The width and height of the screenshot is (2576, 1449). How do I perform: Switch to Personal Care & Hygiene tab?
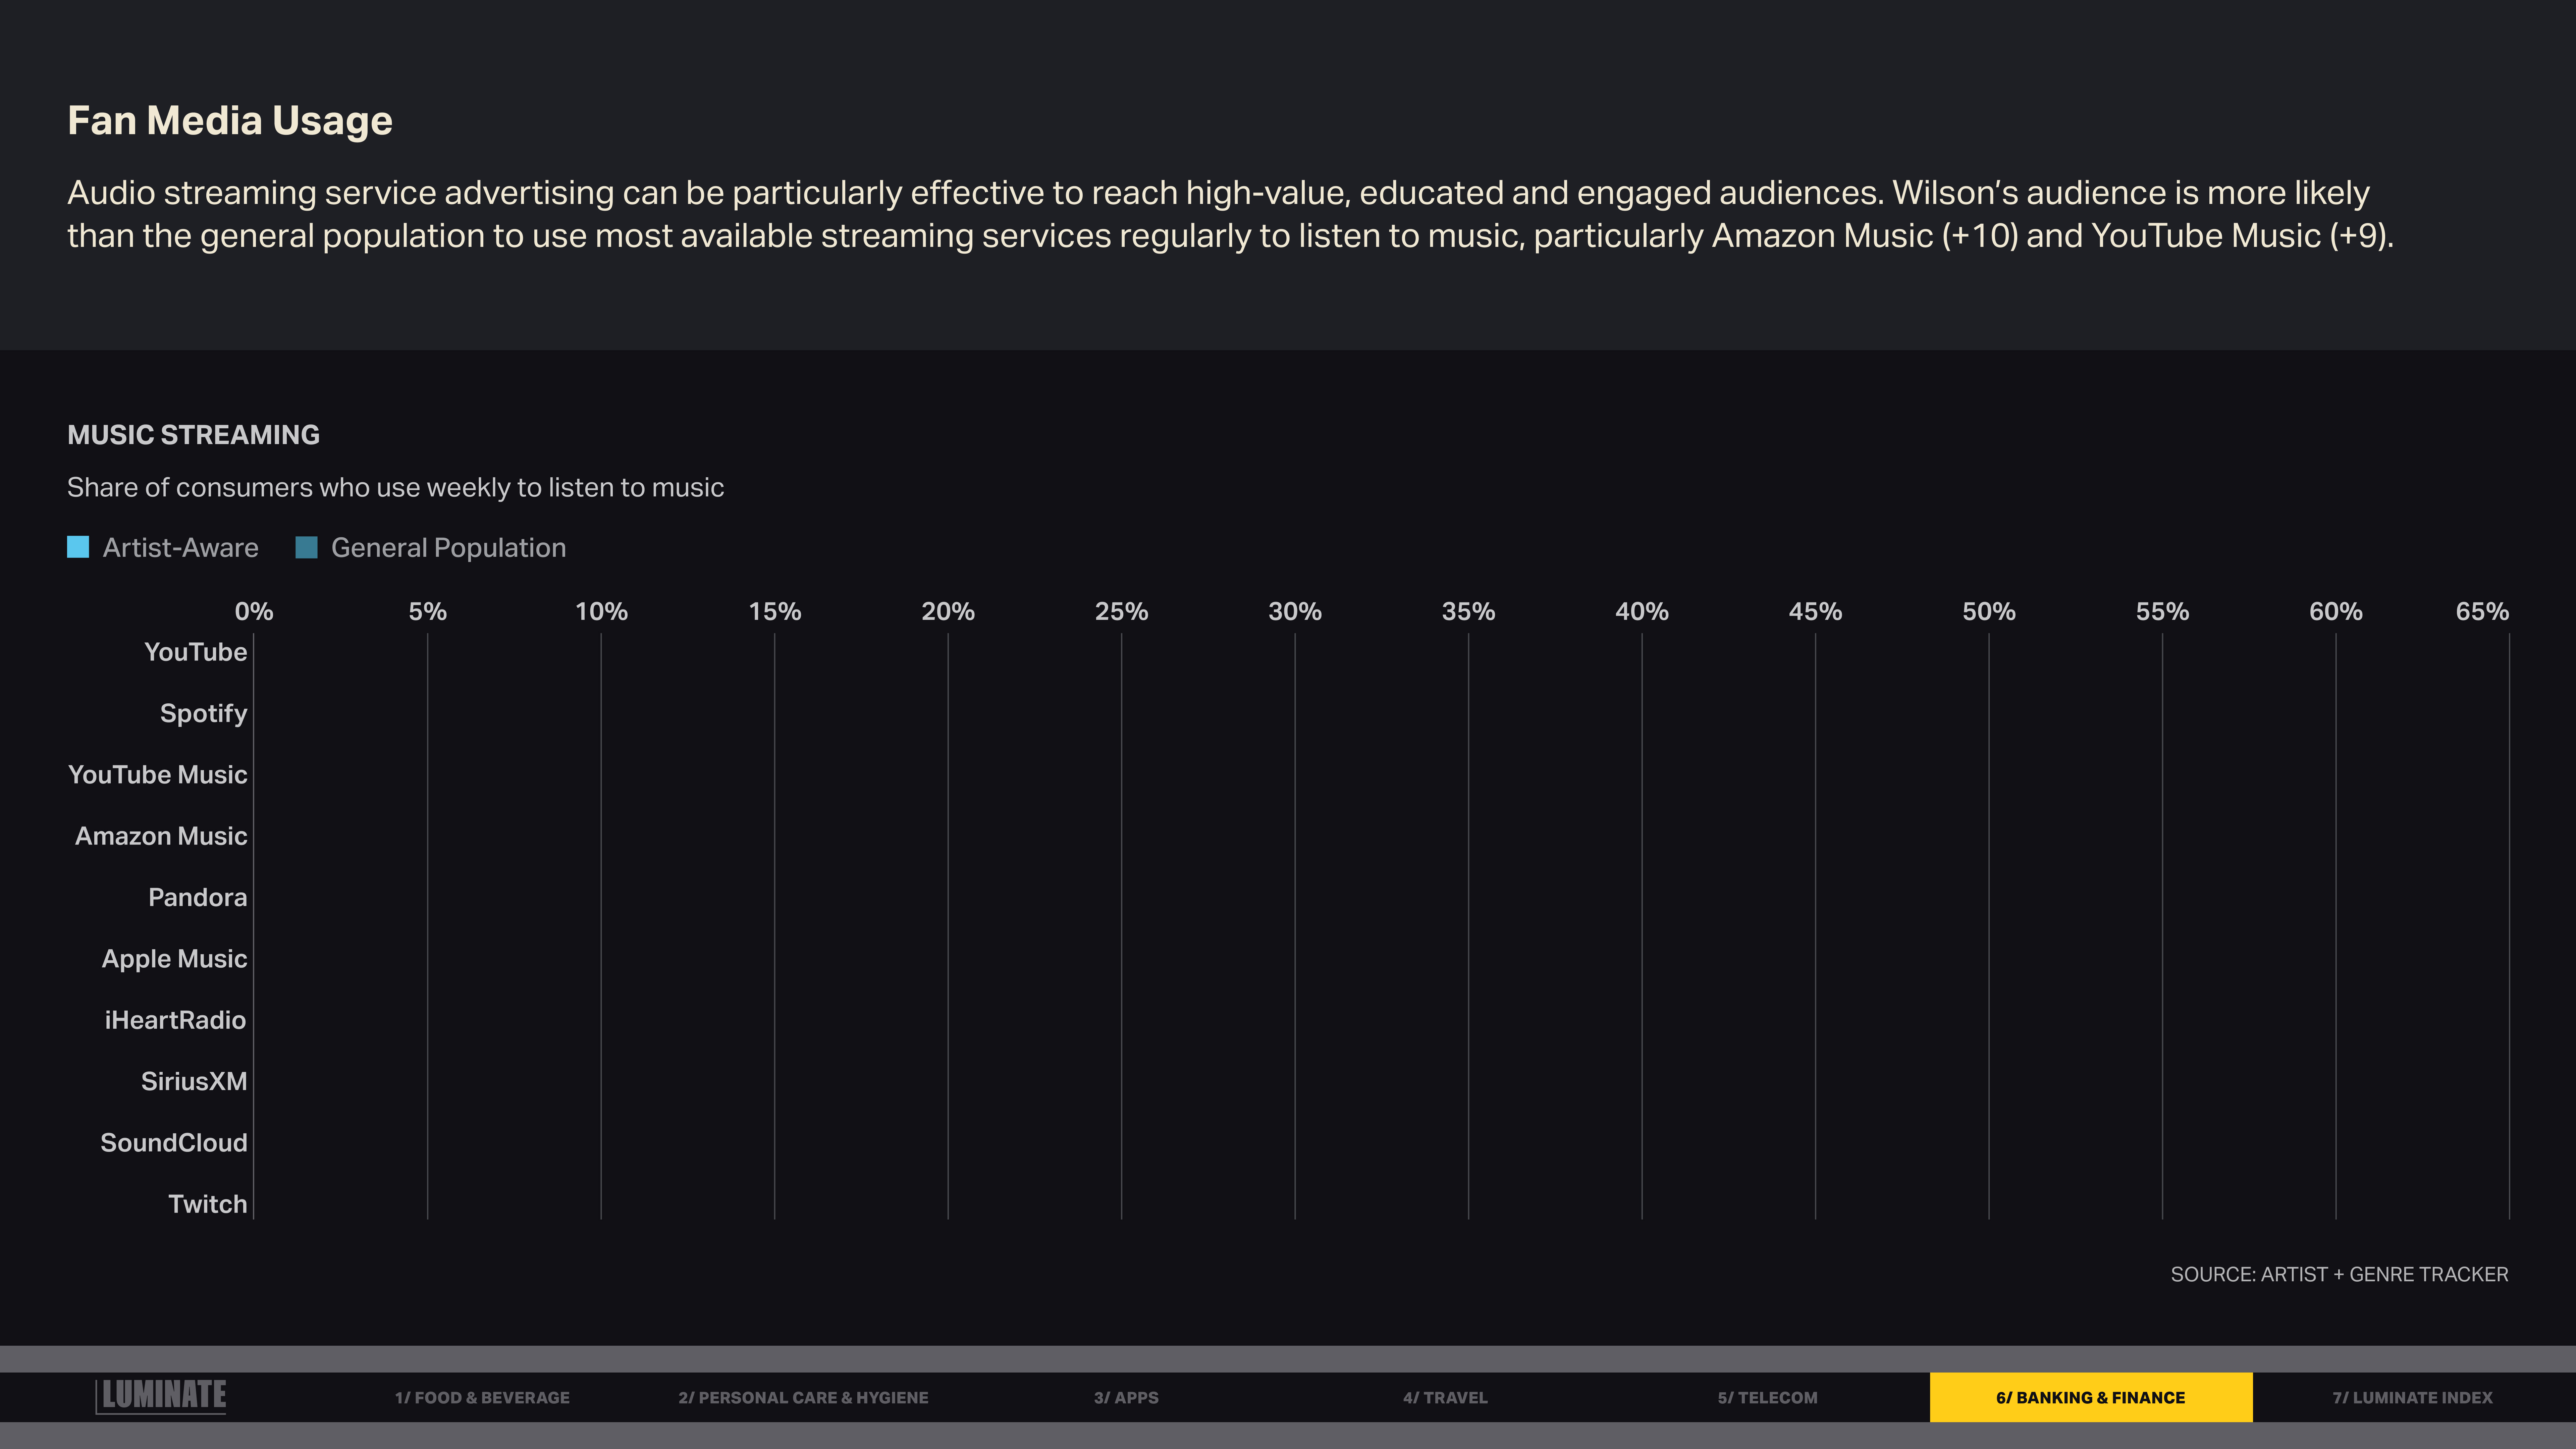point(803,1397)
